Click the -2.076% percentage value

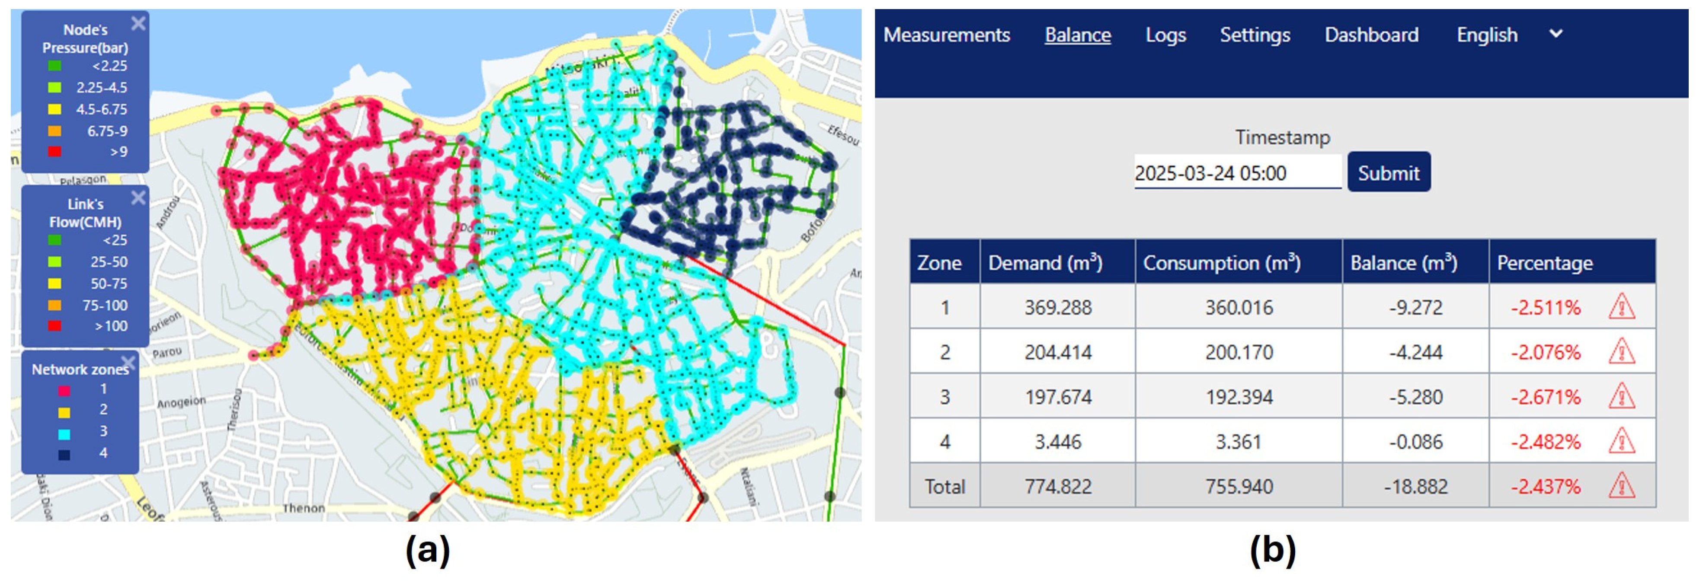1546,351
